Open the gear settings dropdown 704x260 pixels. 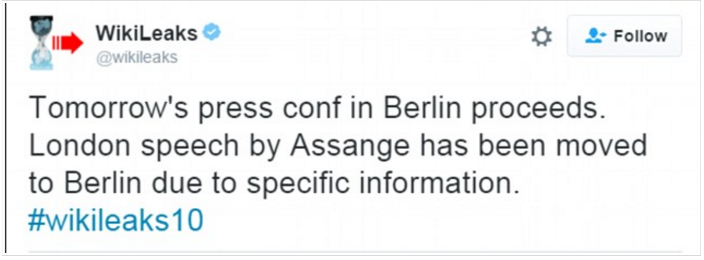coord(542,37)
